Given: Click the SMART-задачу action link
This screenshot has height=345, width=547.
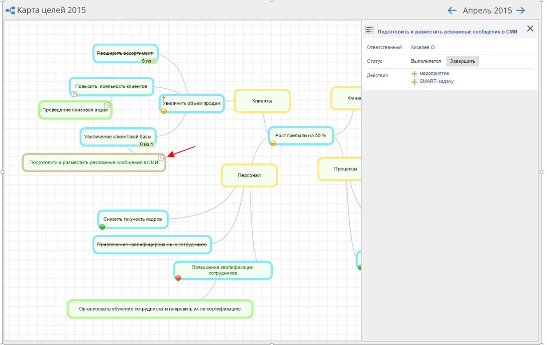Looking at the screenshot, I should coord(436,81).
